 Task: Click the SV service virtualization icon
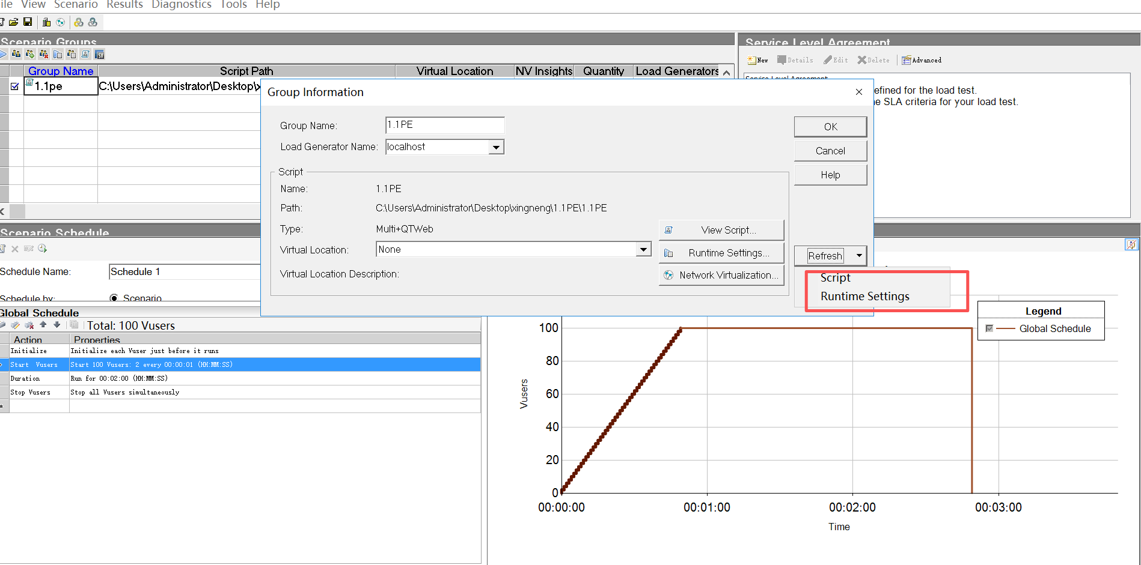click(99, 54)
